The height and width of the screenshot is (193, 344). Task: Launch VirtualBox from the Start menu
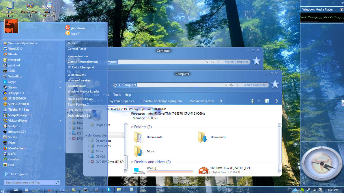(x=12, y=76)
